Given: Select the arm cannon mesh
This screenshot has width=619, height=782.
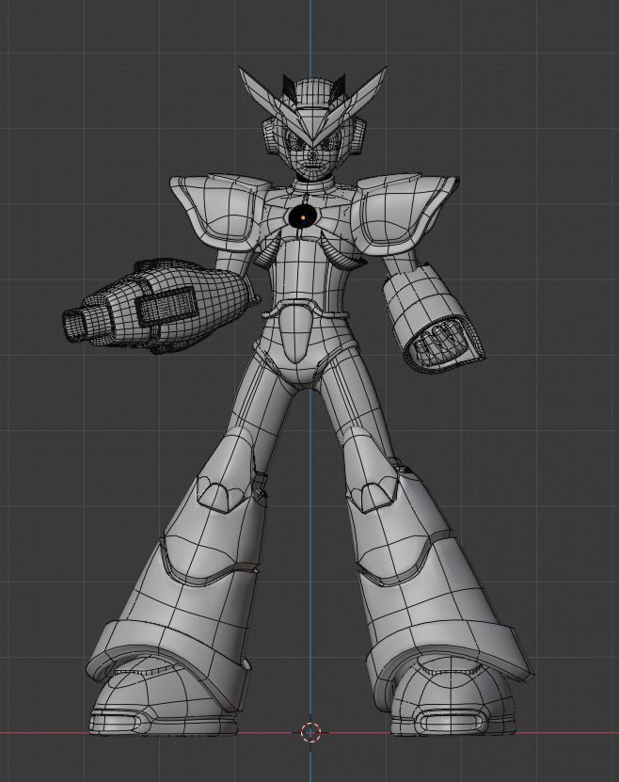Looking at the screenshot, I should point(160,305).
